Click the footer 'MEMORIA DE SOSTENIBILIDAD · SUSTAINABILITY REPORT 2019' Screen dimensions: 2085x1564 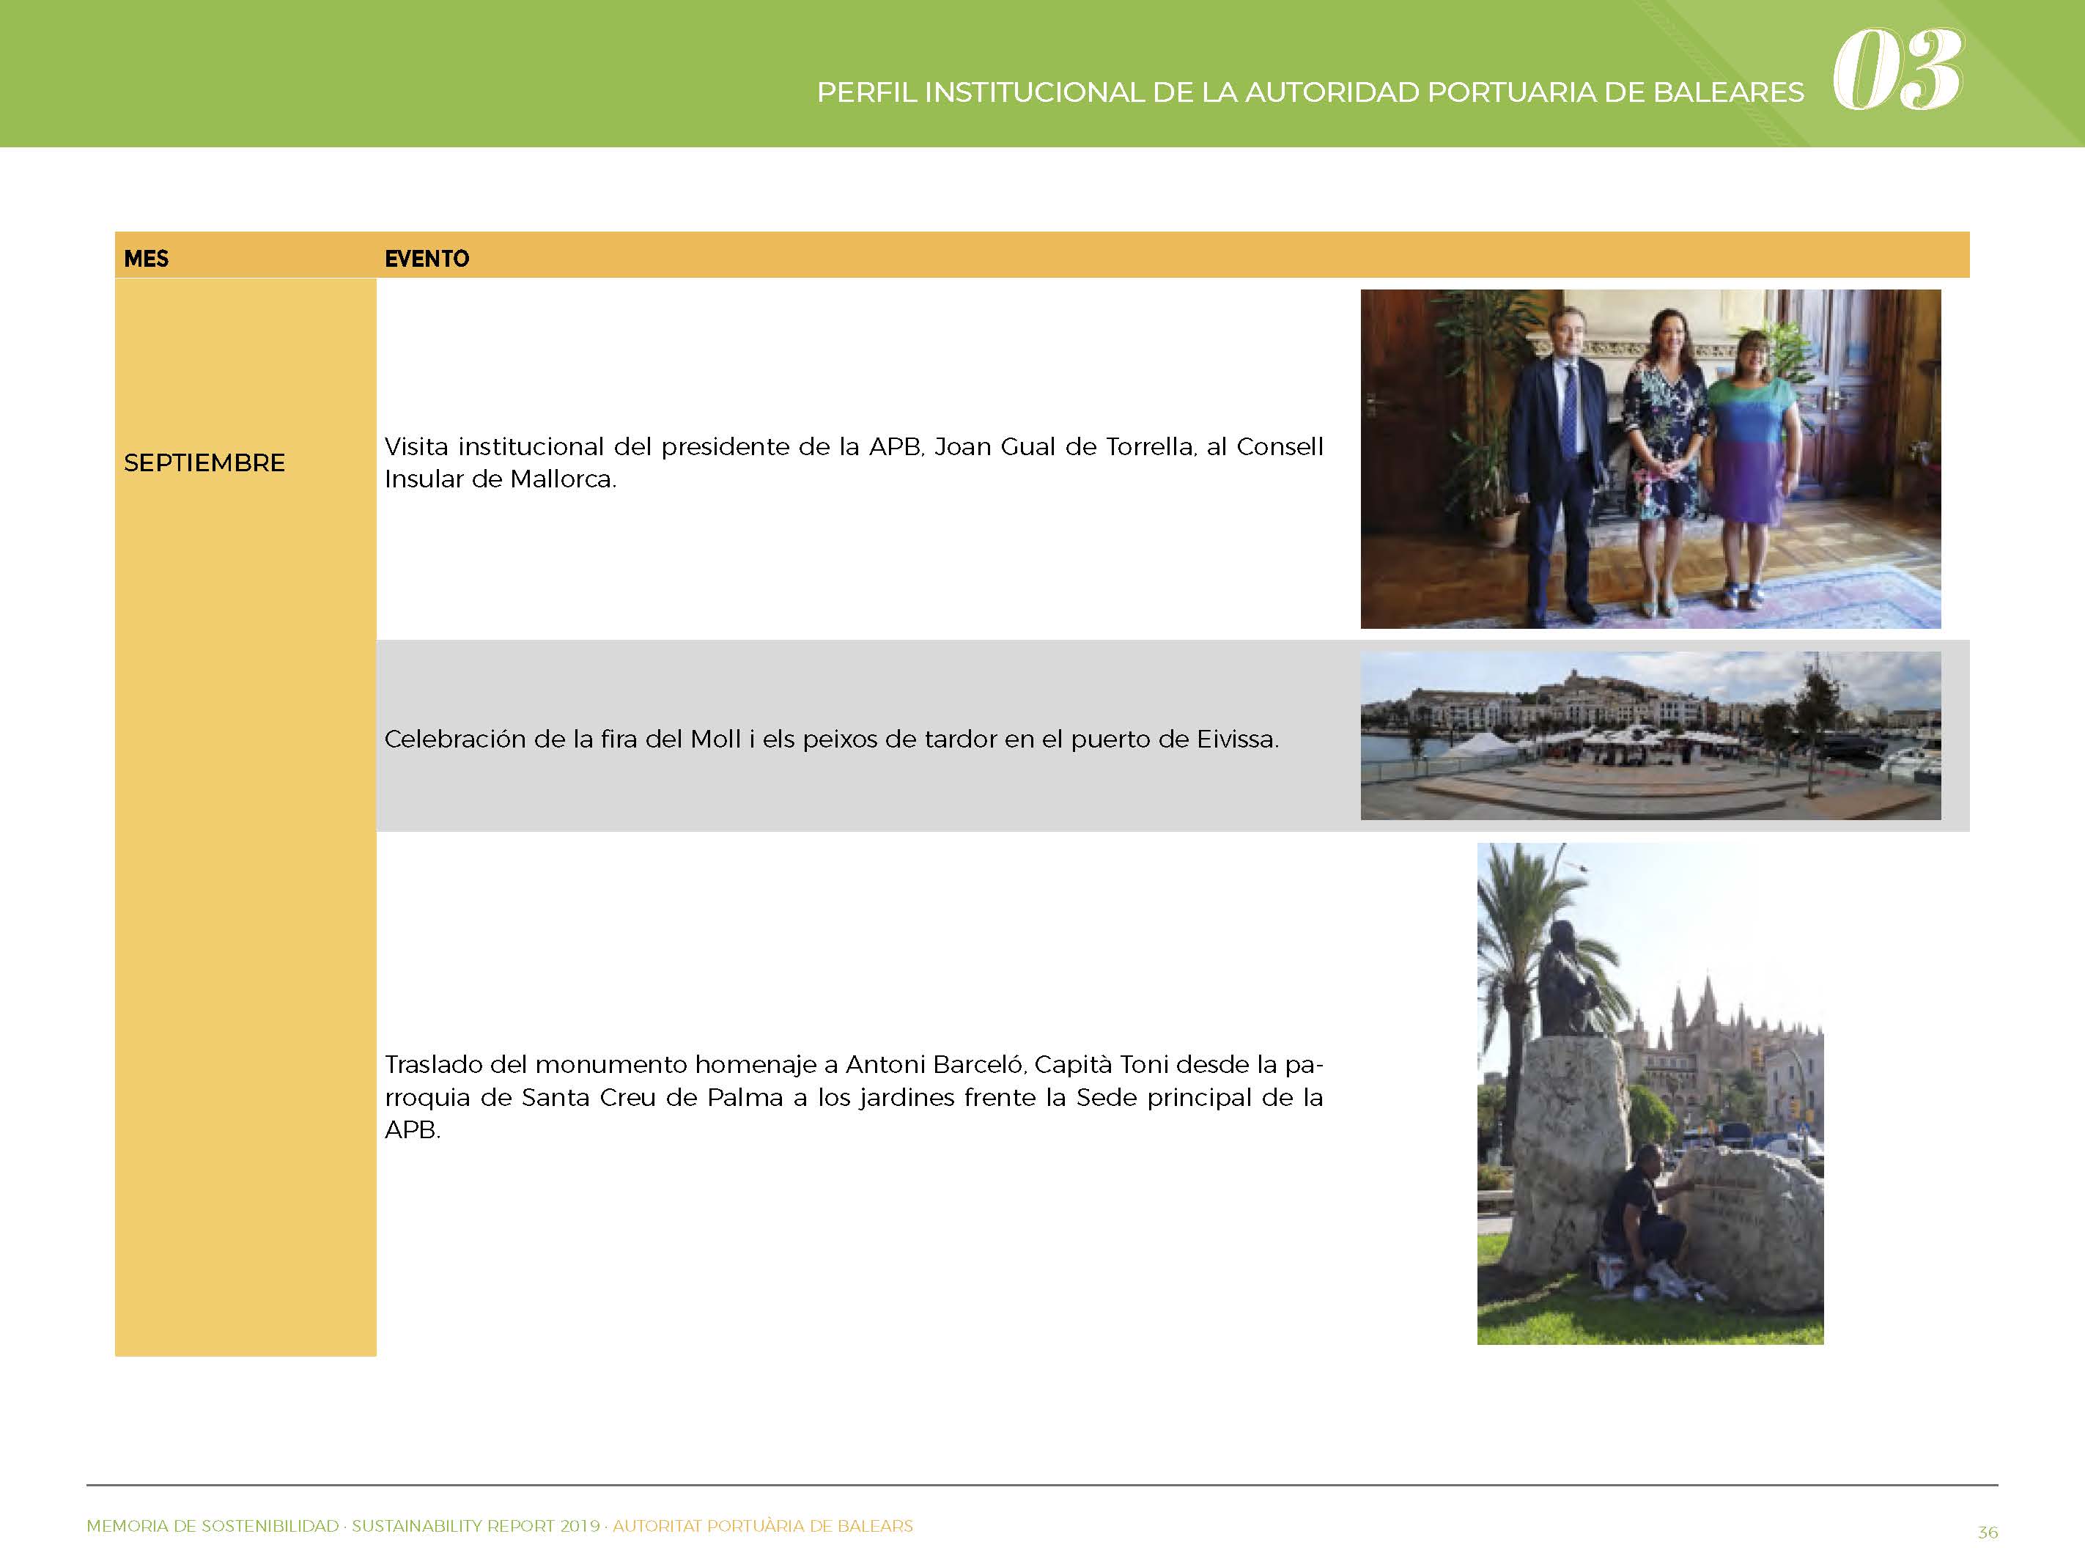[x=343, y=1525]
